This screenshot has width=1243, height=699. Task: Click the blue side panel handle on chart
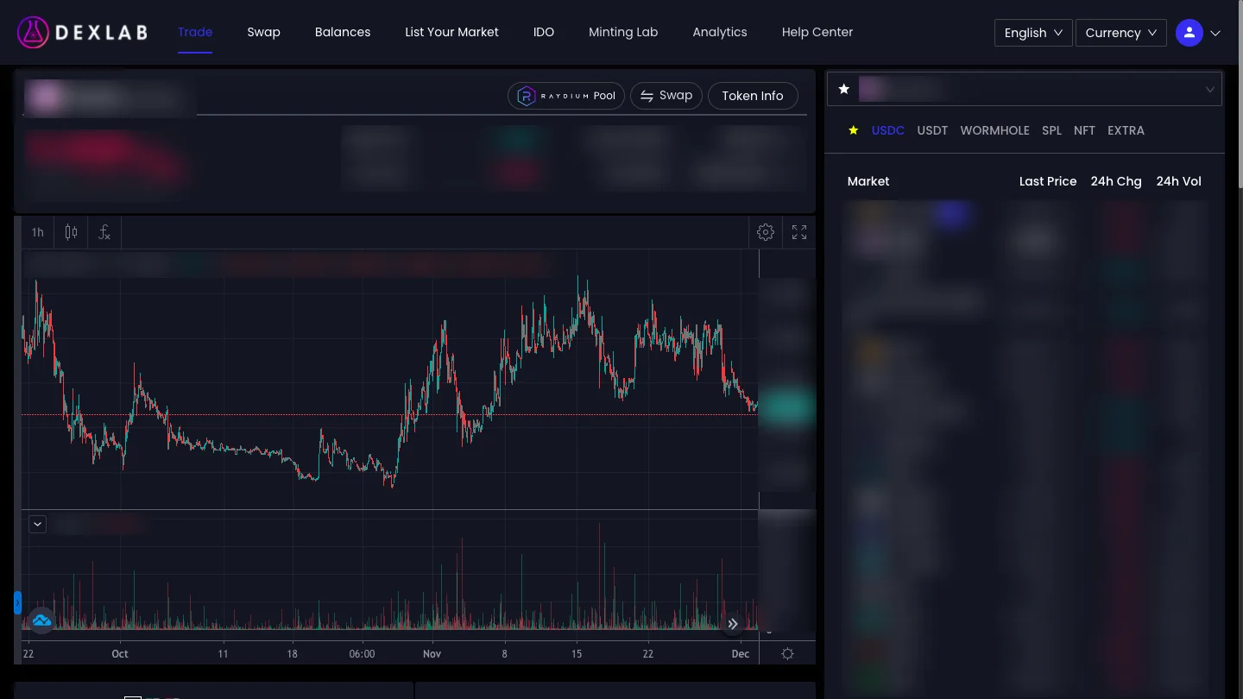click(17, 602)
